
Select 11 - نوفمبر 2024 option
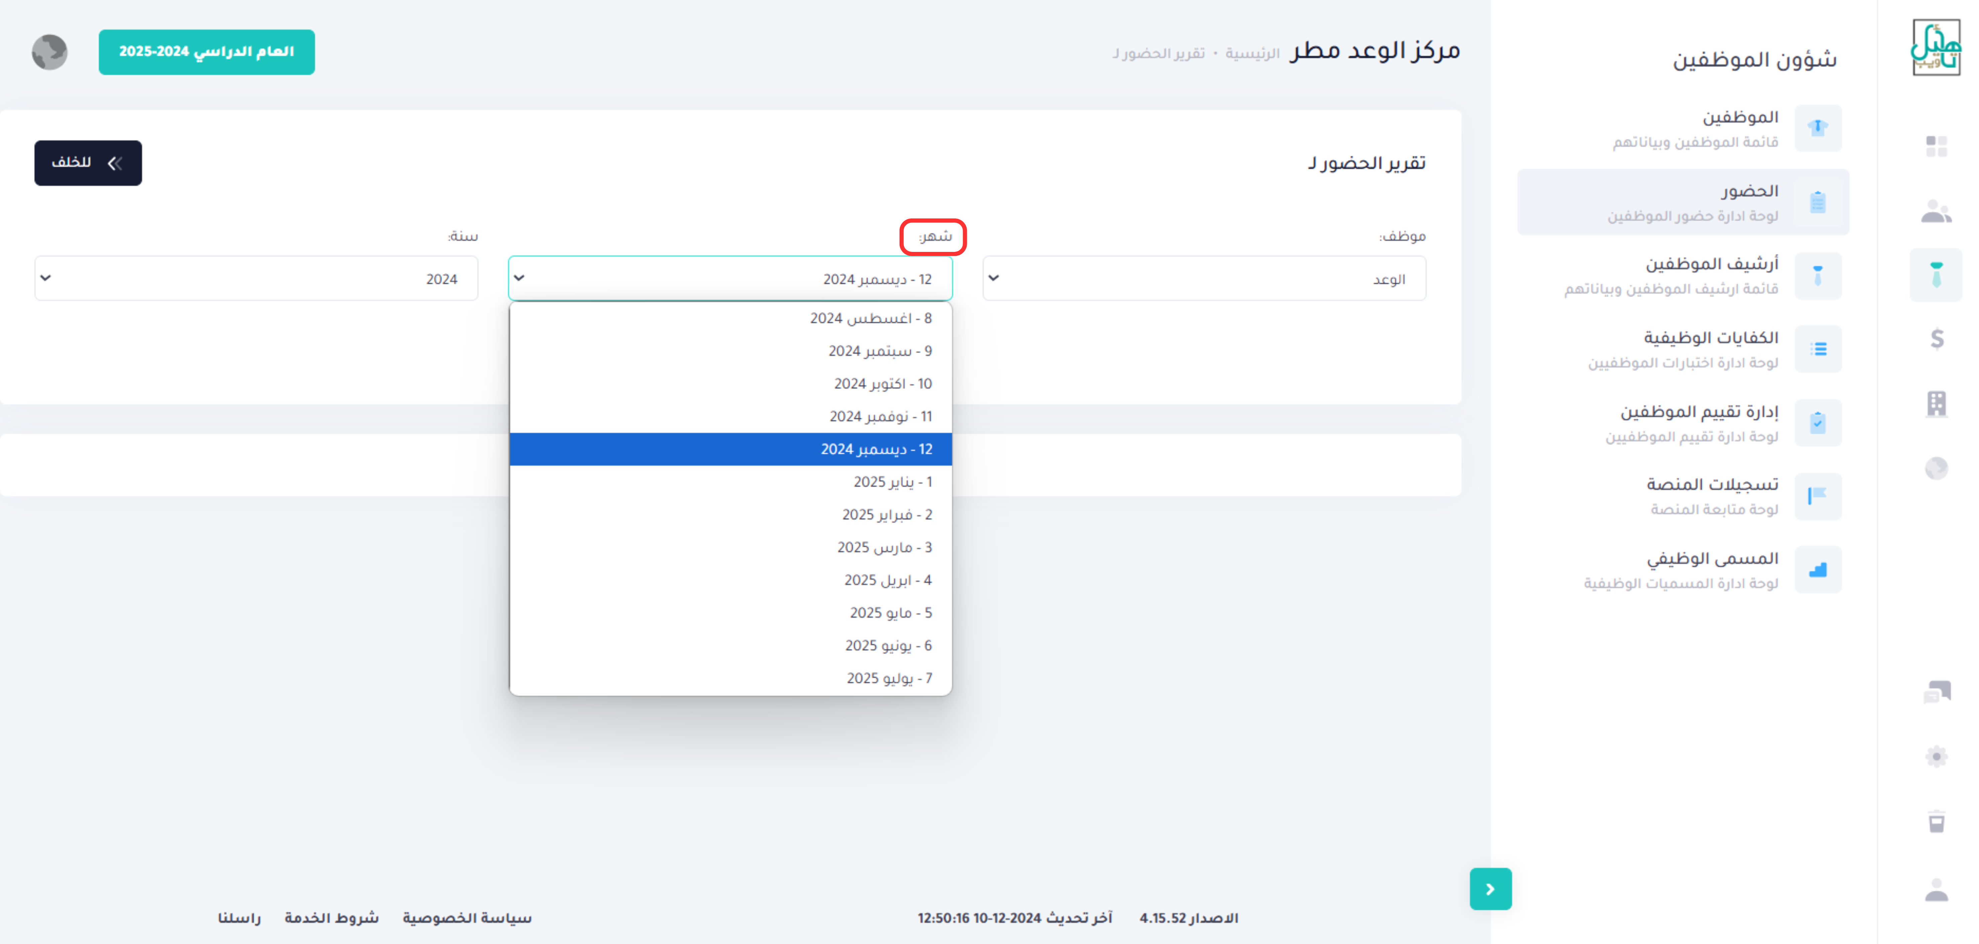(730, 416)
